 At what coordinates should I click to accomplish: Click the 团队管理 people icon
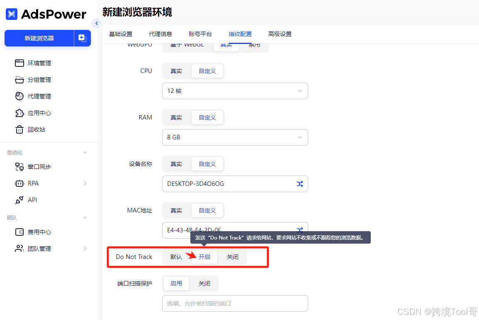click(19, 249)
